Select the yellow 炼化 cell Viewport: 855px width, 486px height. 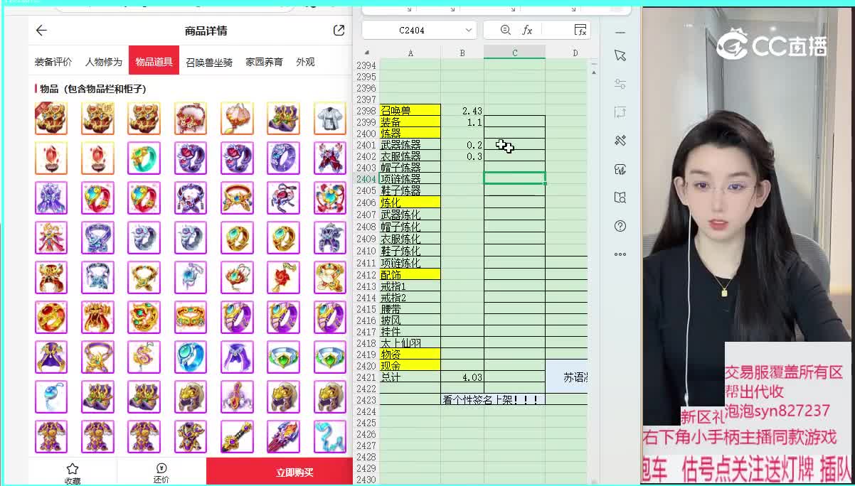[x=410, y=202]
